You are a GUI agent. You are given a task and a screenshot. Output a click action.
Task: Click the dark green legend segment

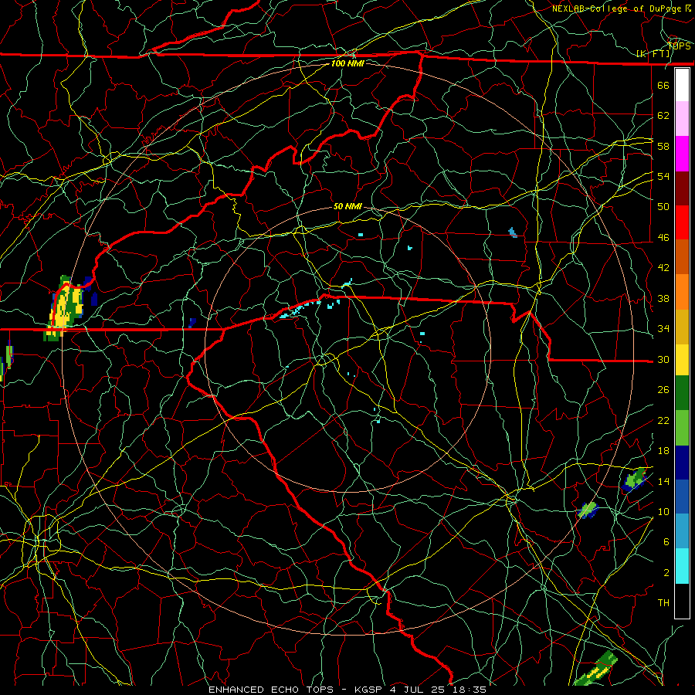tap(682, 393)
